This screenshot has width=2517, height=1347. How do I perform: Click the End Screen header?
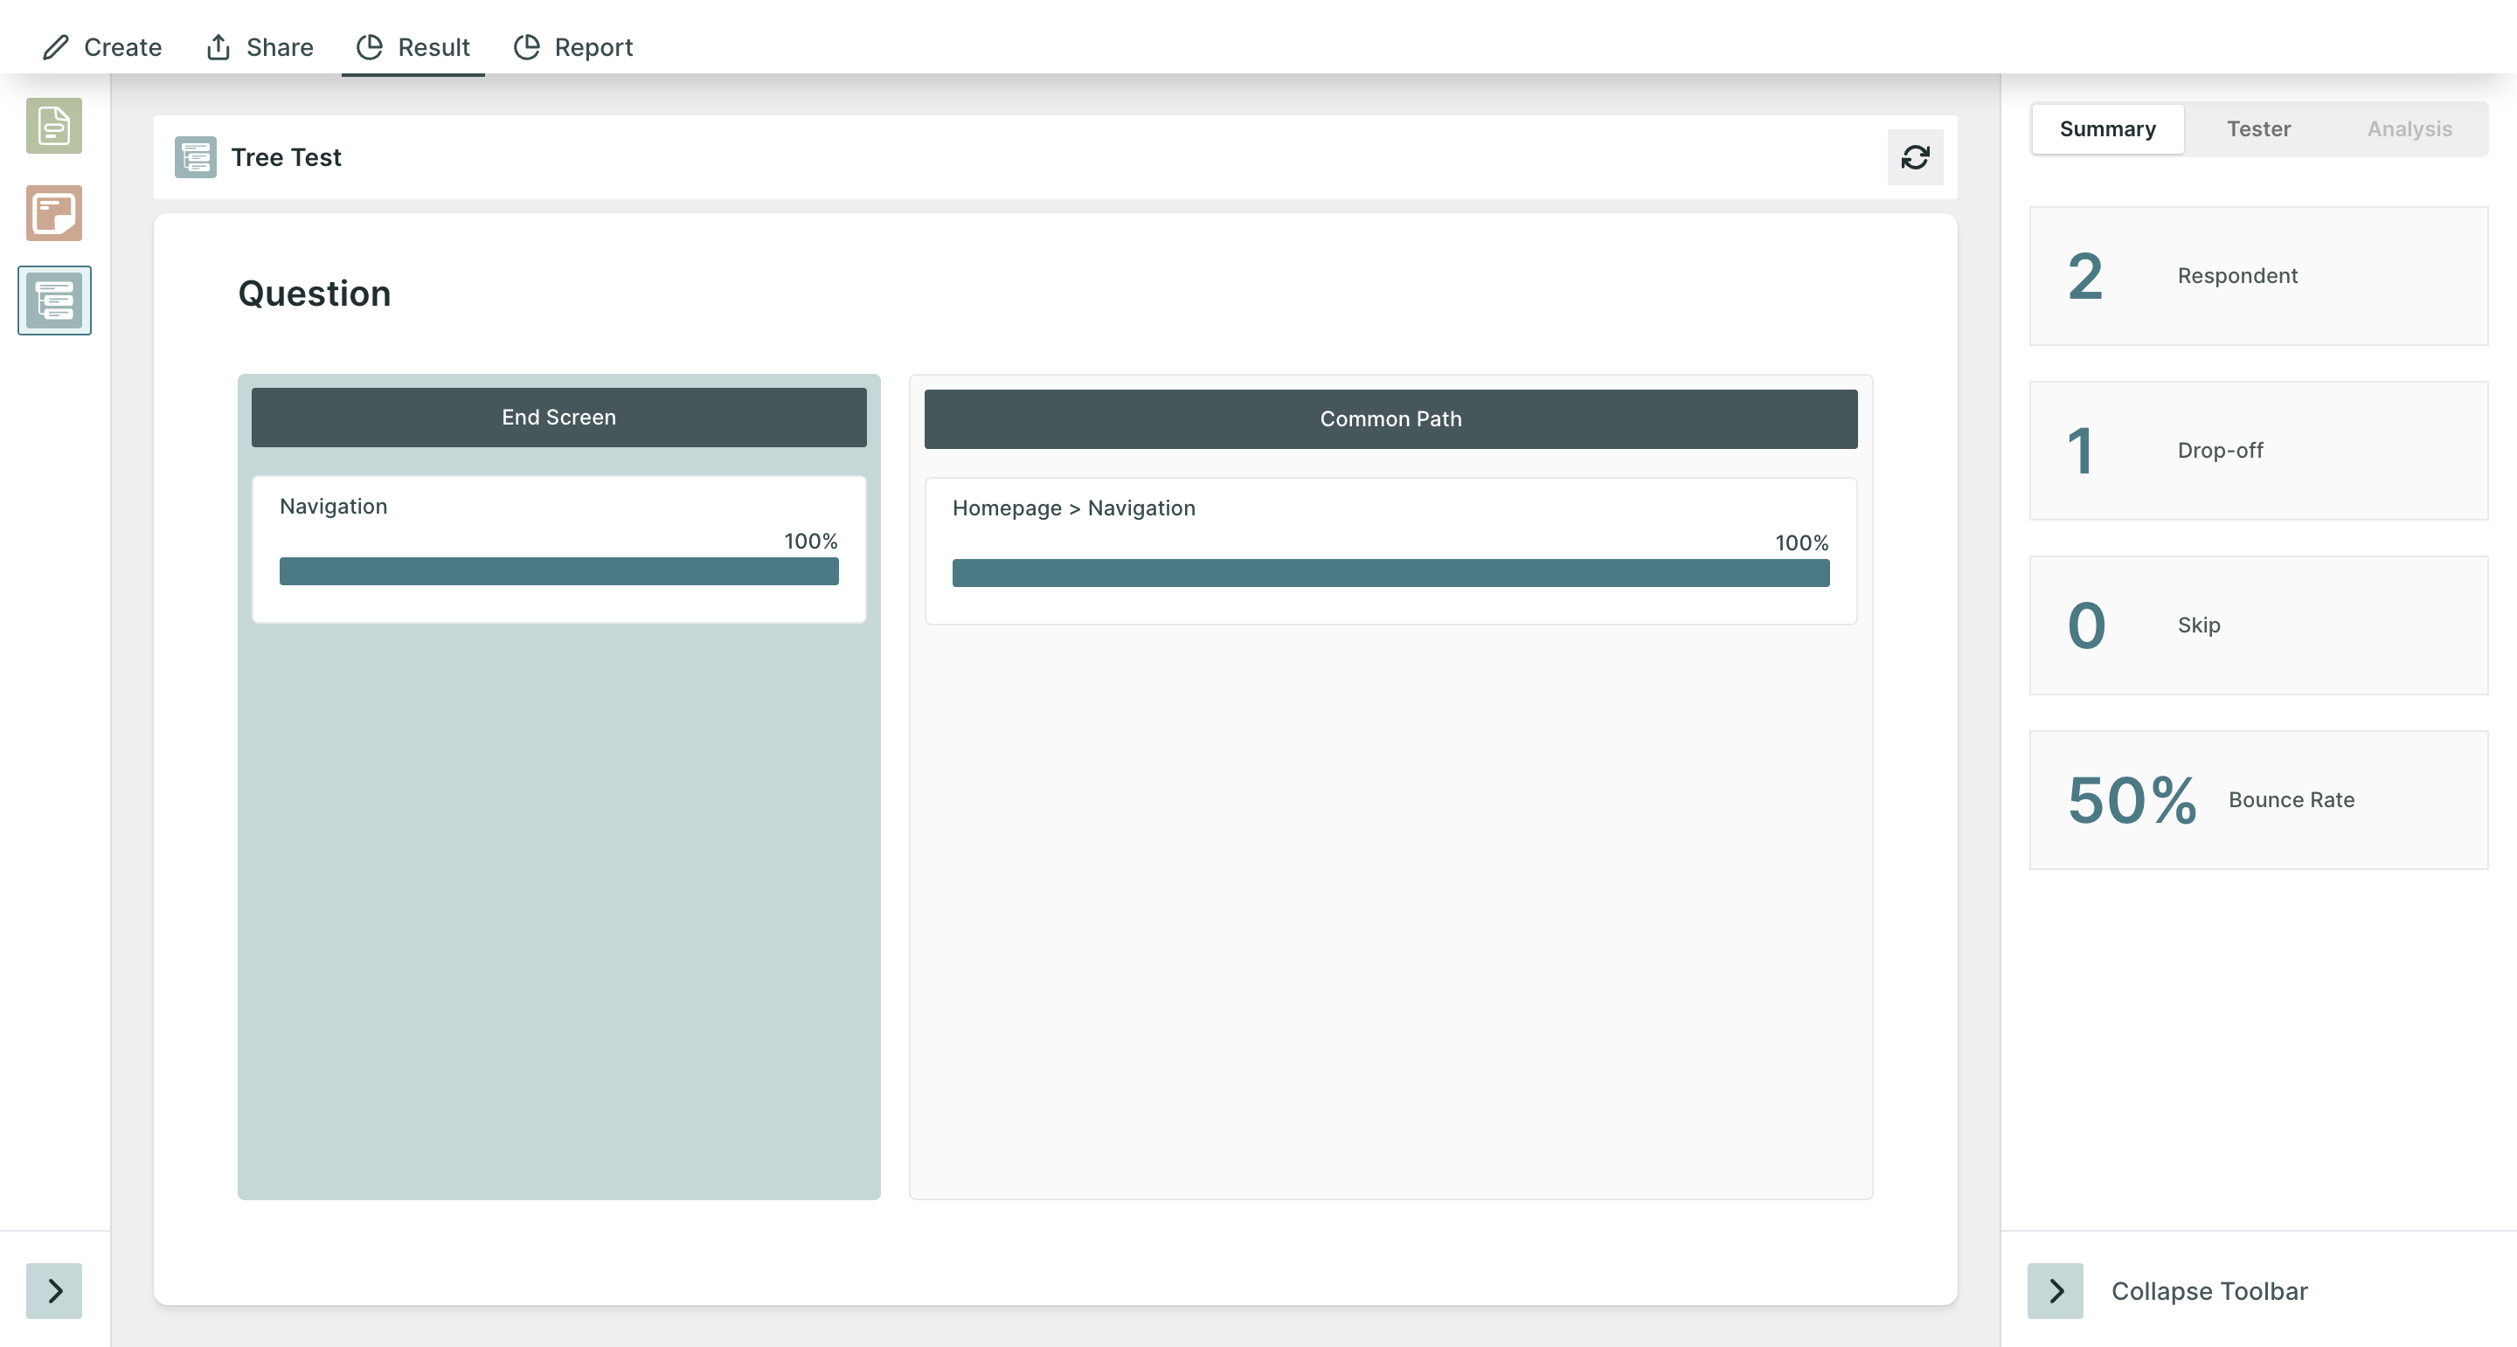tap(559, 417)
